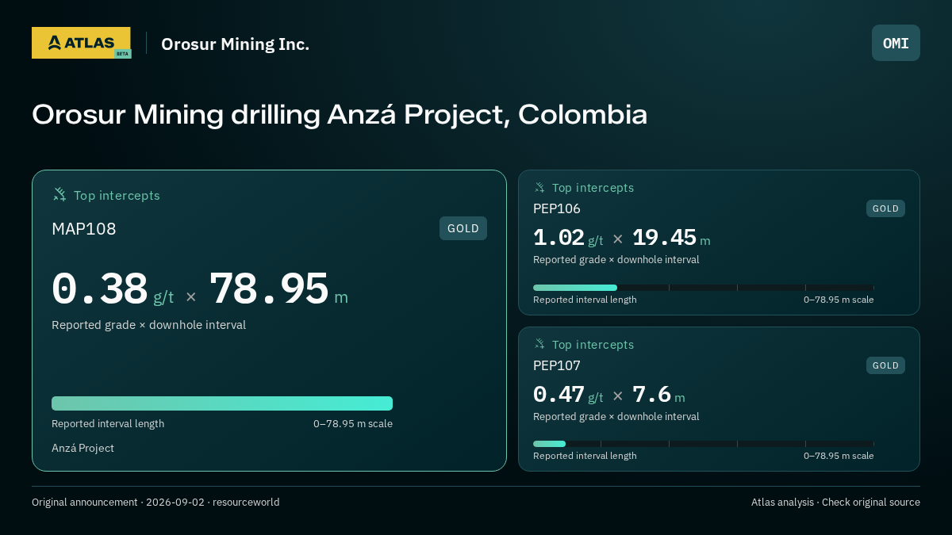Click 'Top intercepts' label in PEP106 card
The image size is (952, 535).
coord(593,188)
